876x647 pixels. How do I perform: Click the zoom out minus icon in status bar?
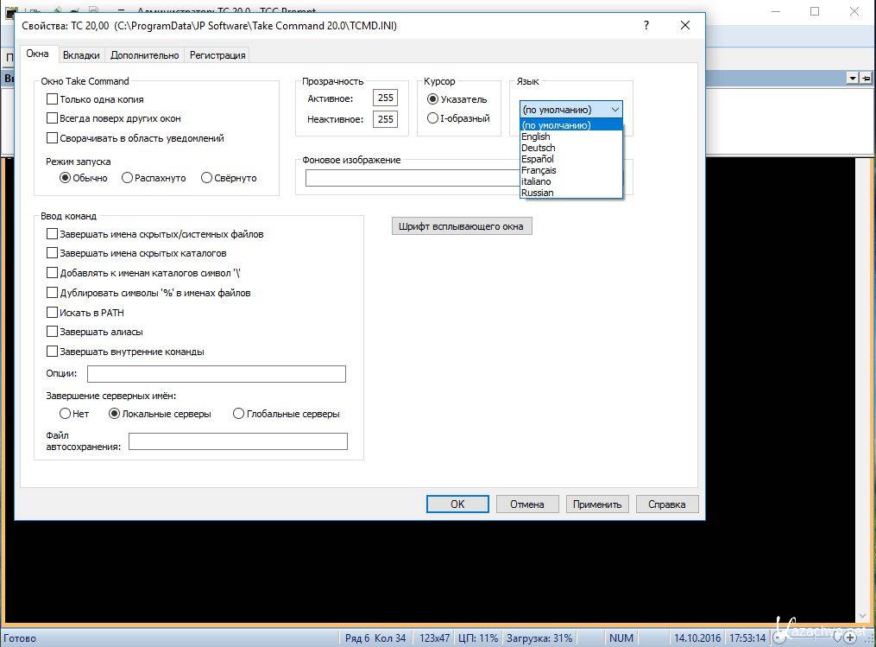[779, 638]
